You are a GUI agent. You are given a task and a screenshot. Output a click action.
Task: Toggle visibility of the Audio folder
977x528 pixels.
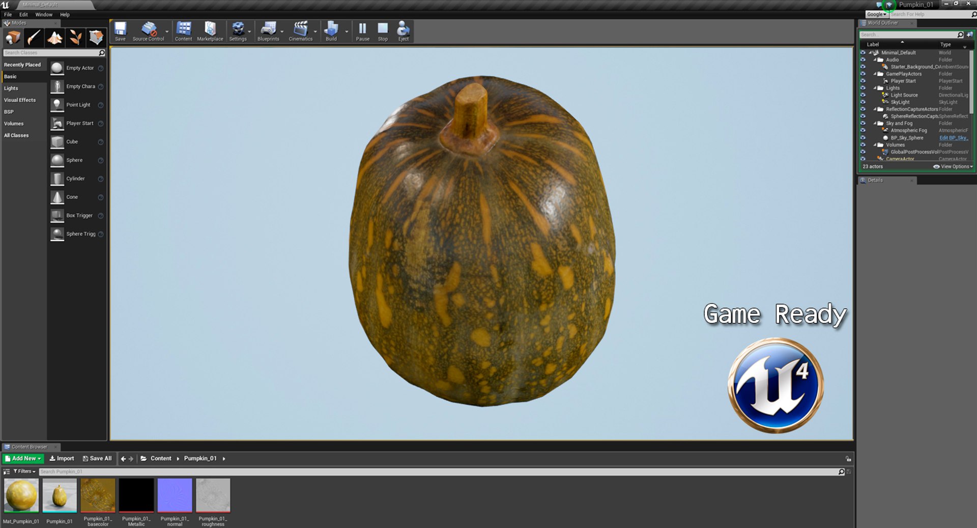863,60
